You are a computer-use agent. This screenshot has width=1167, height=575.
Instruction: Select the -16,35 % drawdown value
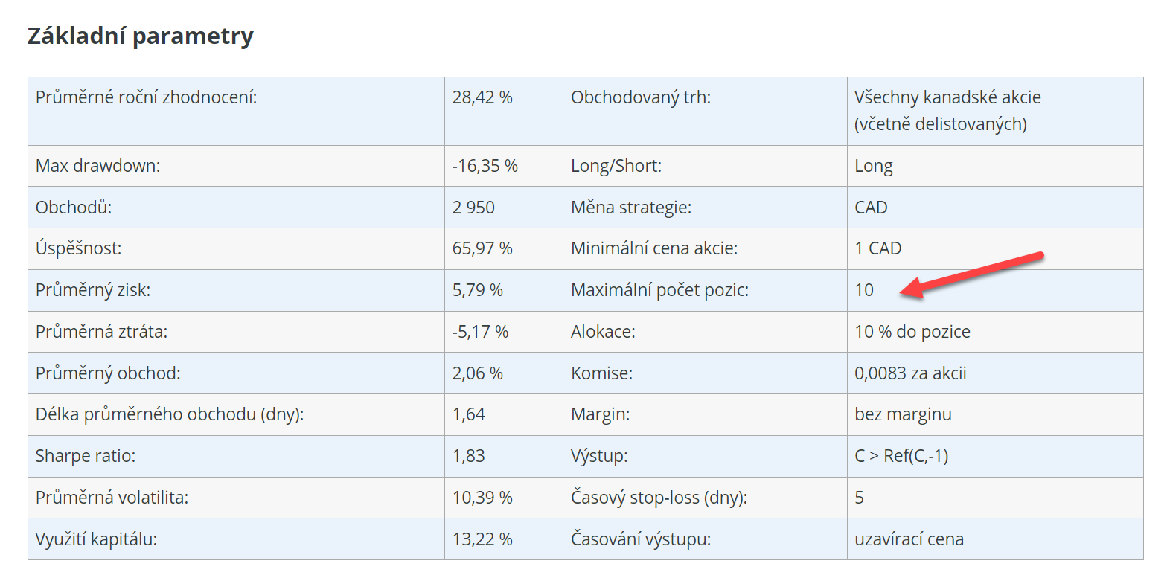485,166
